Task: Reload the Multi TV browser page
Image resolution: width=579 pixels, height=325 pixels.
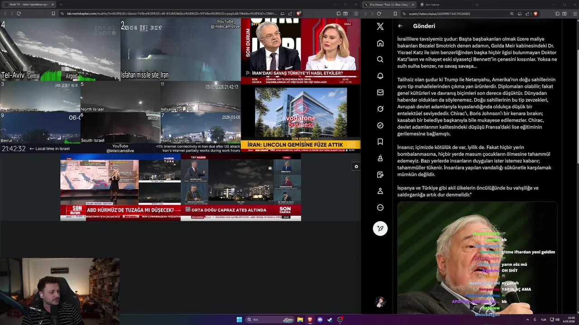Action: [x=19, y=14]
